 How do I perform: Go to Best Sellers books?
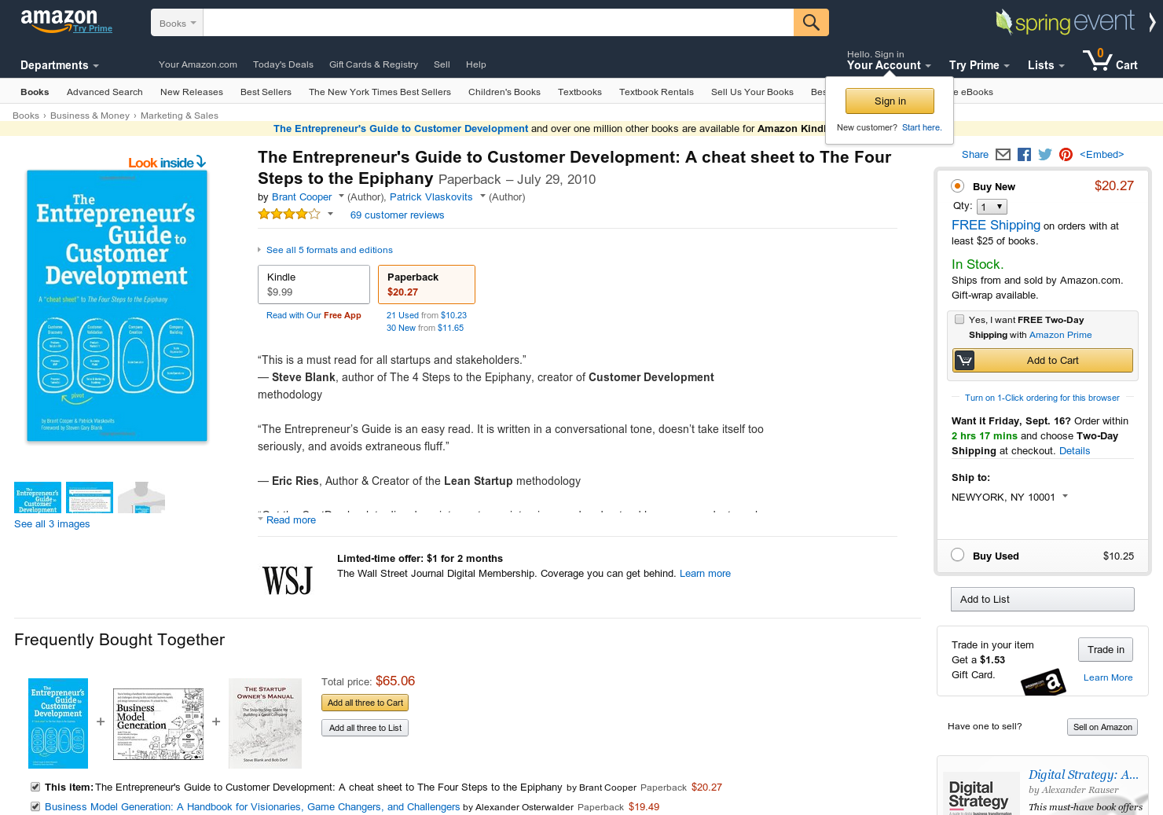click(x=266, y=92)
